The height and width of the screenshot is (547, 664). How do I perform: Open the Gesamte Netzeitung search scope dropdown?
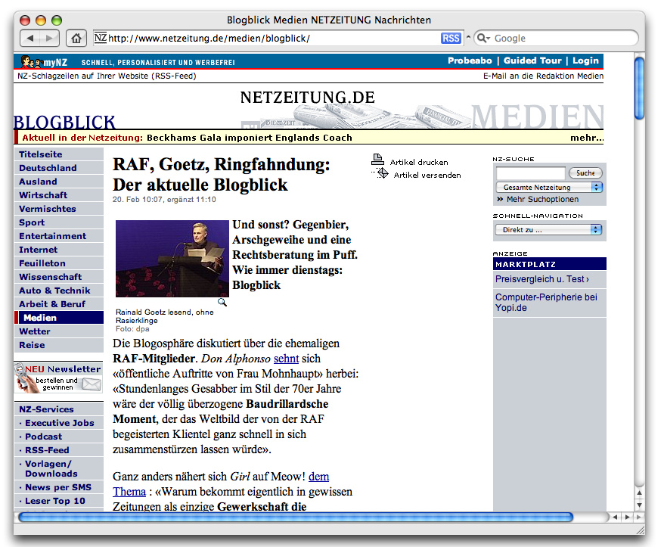[549, 188]
